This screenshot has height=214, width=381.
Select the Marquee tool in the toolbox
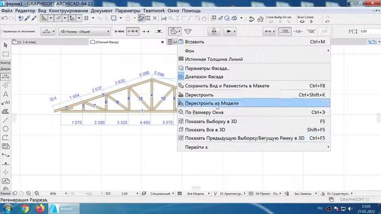point(5,54)
